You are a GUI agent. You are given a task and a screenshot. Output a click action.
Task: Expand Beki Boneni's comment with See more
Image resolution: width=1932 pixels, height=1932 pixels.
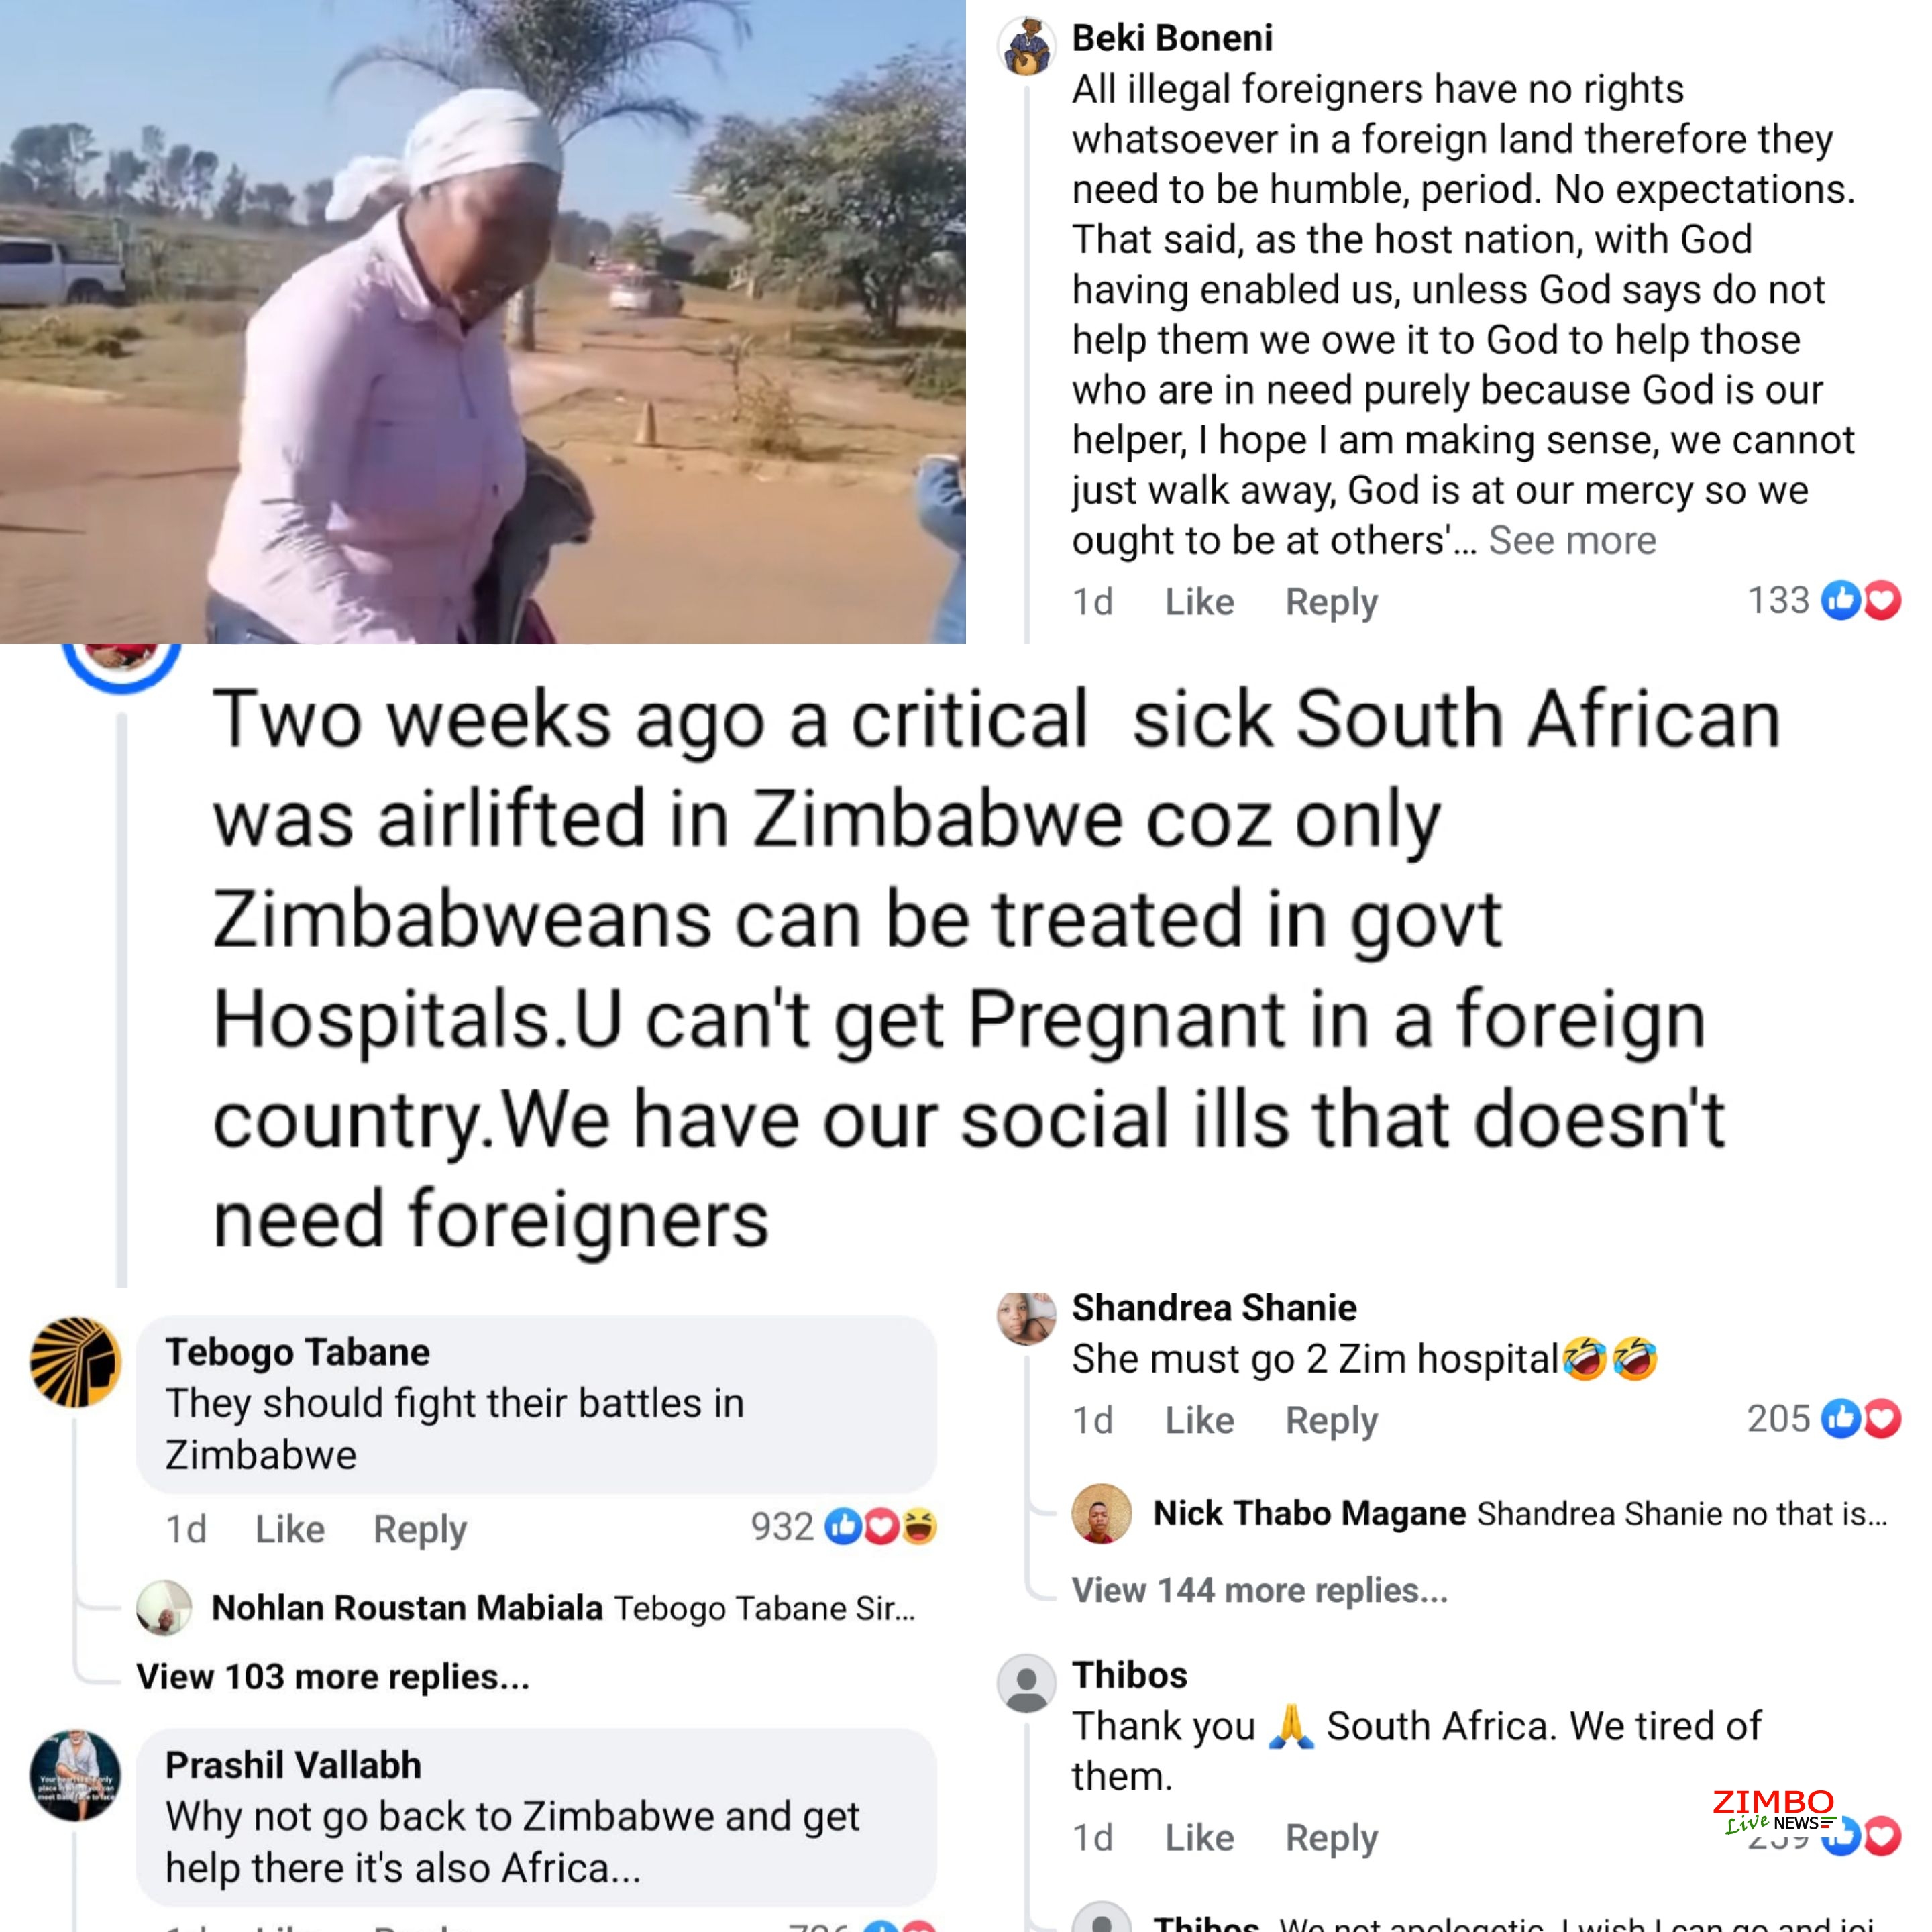pos(1572,540)
